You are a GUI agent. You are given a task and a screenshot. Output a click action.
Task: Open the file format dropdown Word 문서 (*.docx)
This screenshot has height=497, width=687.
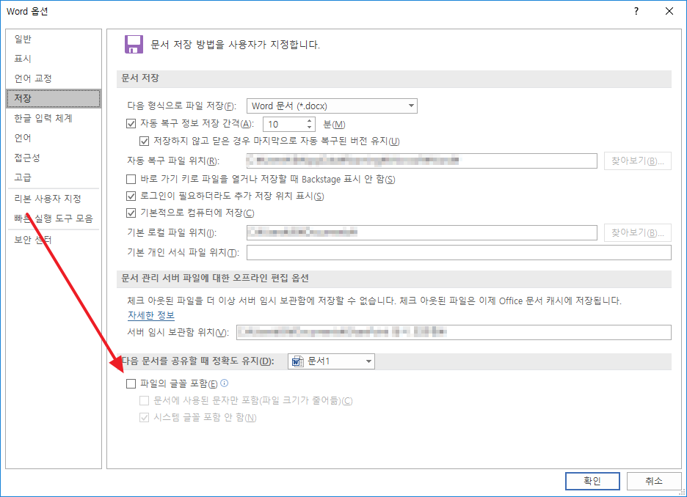(332, 106)
